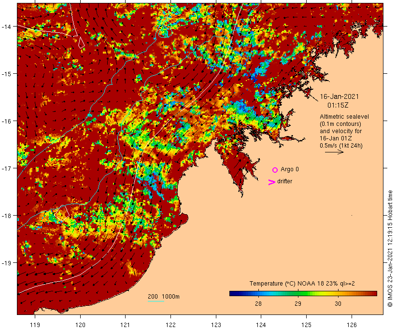
Task: Click the longitude label '122'
Action: click(x=171, y=325)
